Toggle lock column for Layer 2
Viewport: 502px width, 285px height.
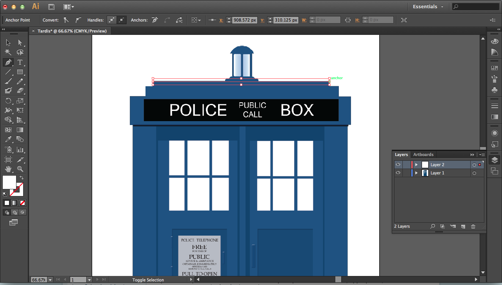406,165
